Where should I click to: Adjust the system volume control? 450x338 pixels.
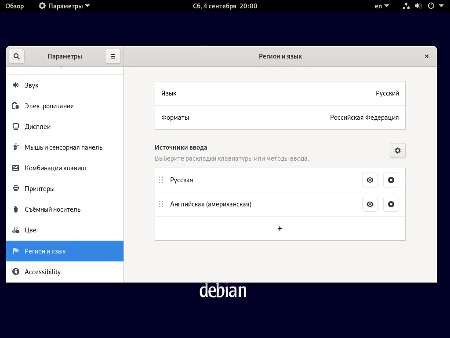point(418,6)
